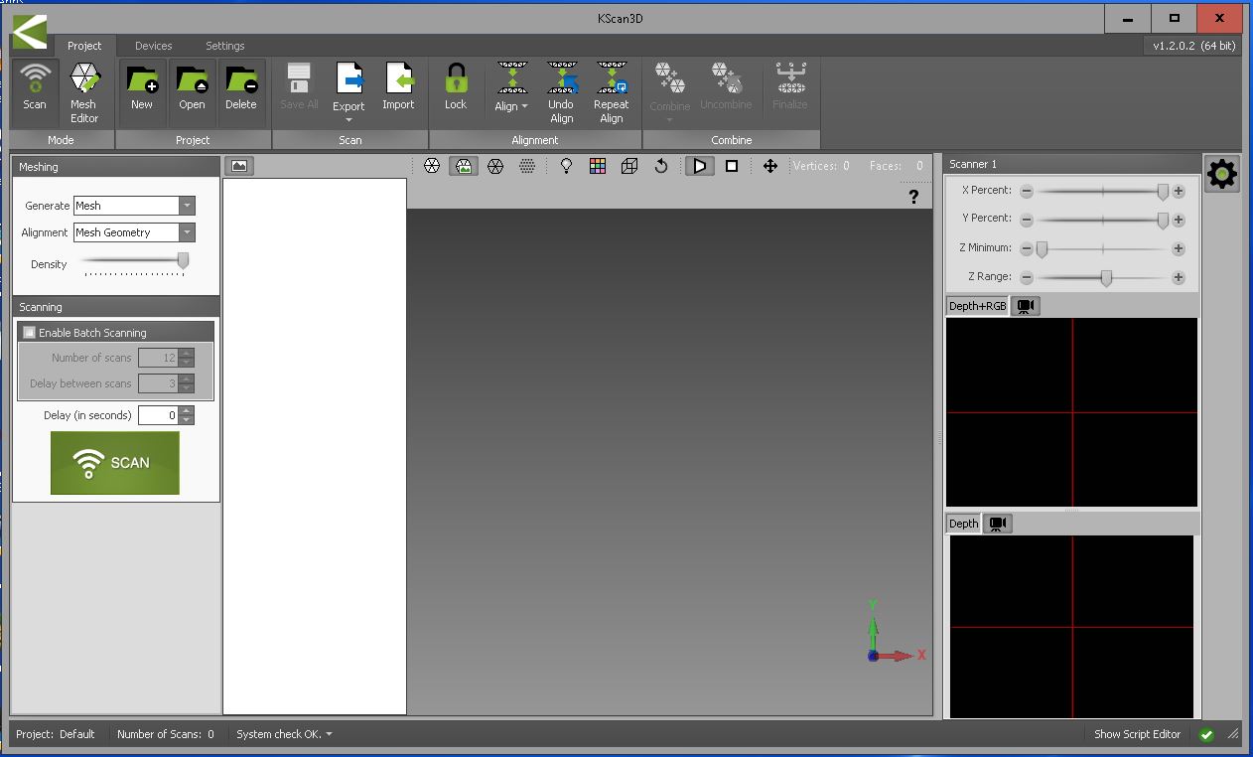Screen dimensions: 1253x757
Task: Click the camera icon beside Depth+RGB
Action: point(1027,306)
